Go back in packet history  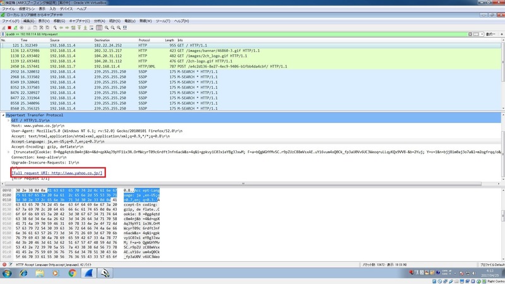(x=61, y=28)
